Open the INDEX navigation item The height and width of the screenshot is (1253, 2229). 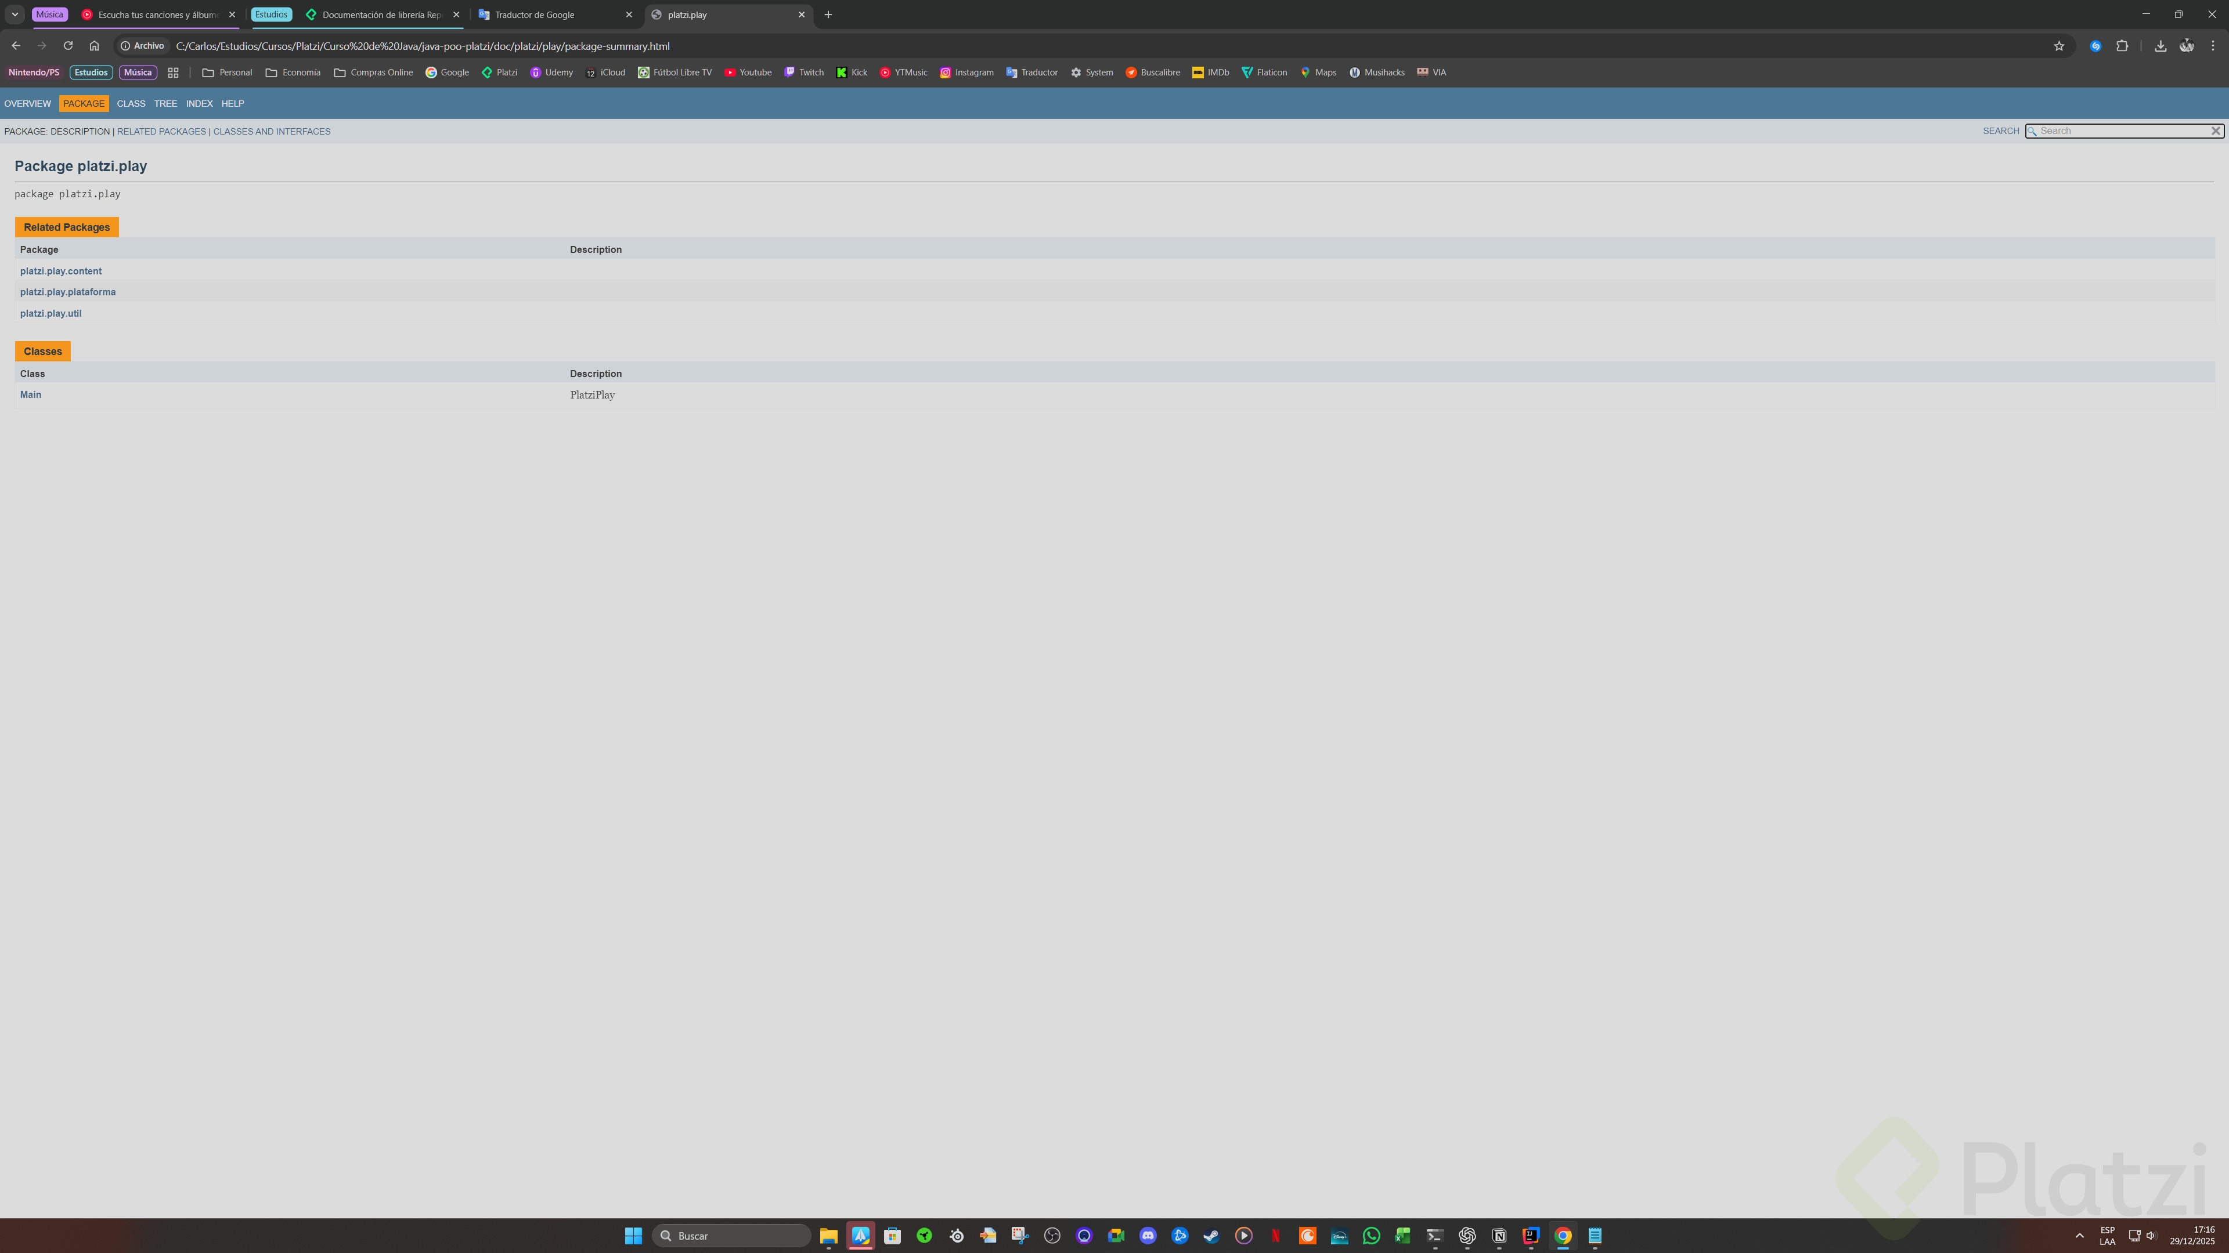[x=199, y=104]
